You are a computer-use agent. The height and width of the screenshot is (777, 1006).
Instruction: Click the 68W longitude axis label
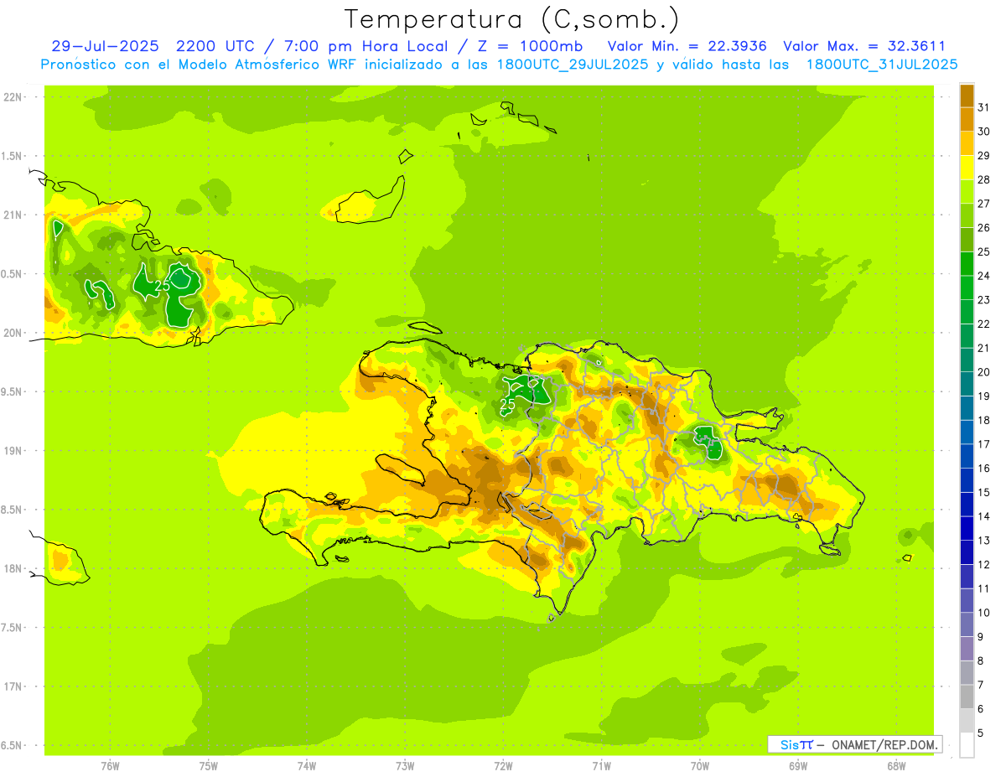pos(896,766)
